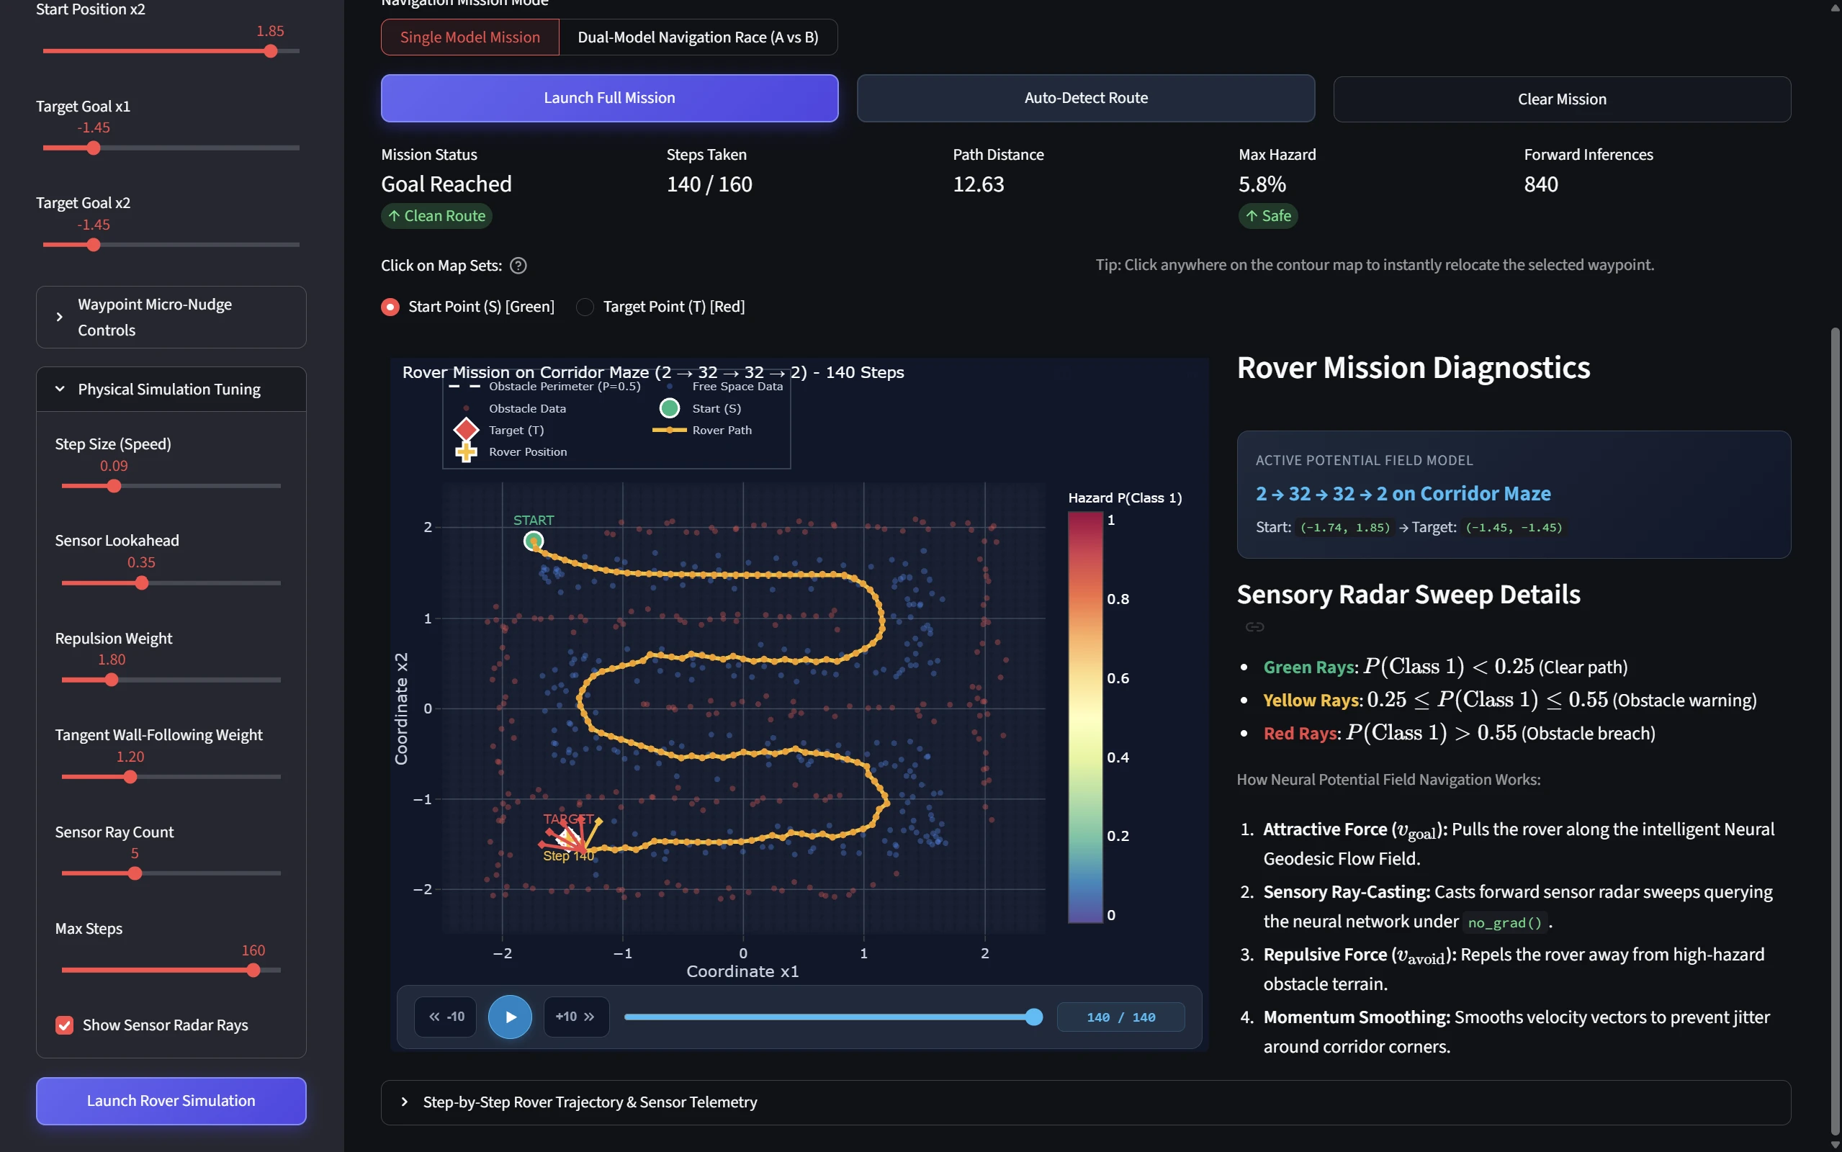This screenshot has height=1152, width=1842.
Task: Click the 140 / 140 frame counter field
Action: [1120, 1017]
